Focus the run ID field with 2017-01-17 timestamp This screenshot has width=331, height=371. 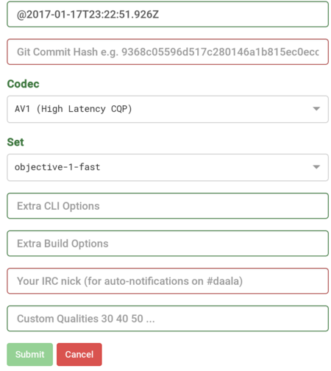pyautogui.click(x=168, y=14)
